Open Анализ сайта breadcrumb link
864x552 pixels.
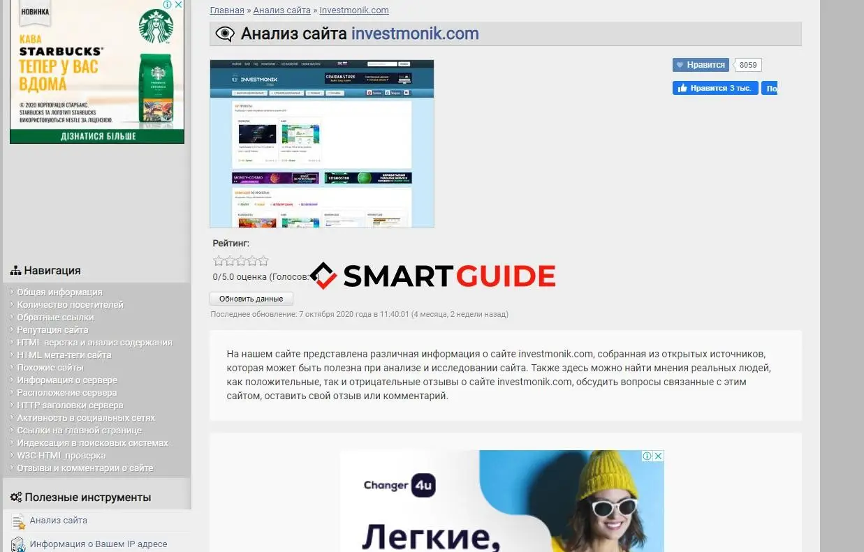[281, 10]
